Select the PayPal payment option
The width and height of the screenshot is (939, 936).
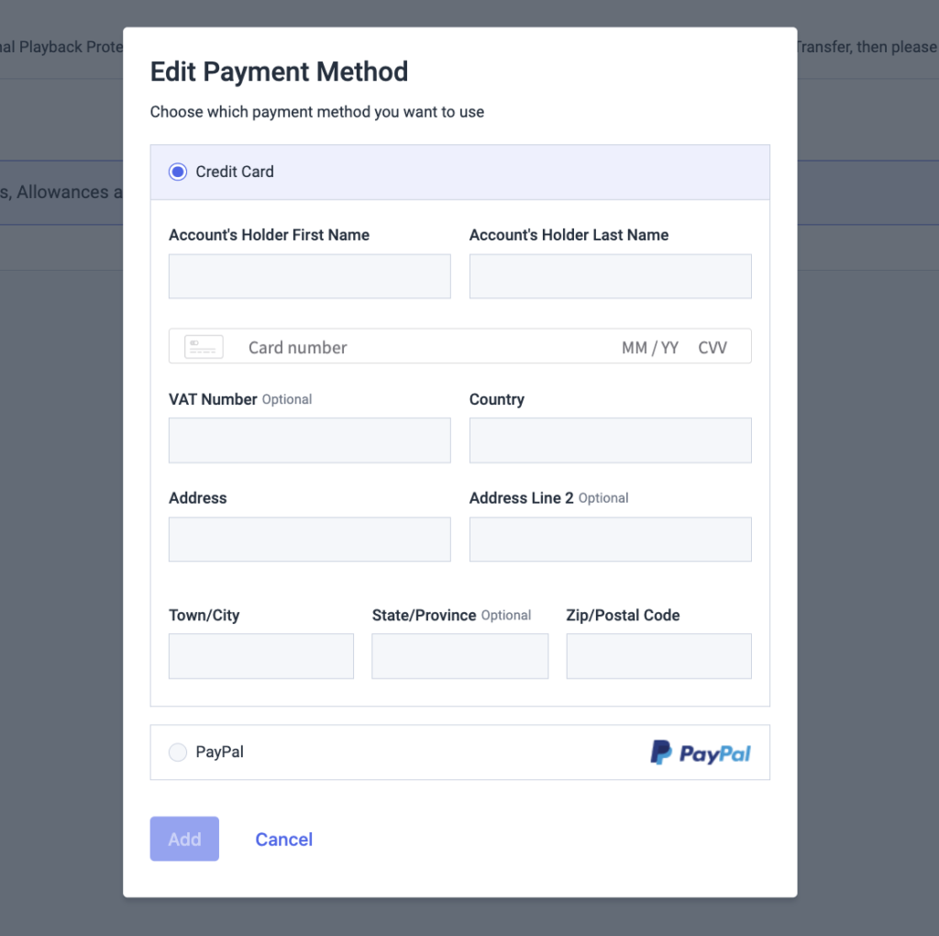pos(178,752)
